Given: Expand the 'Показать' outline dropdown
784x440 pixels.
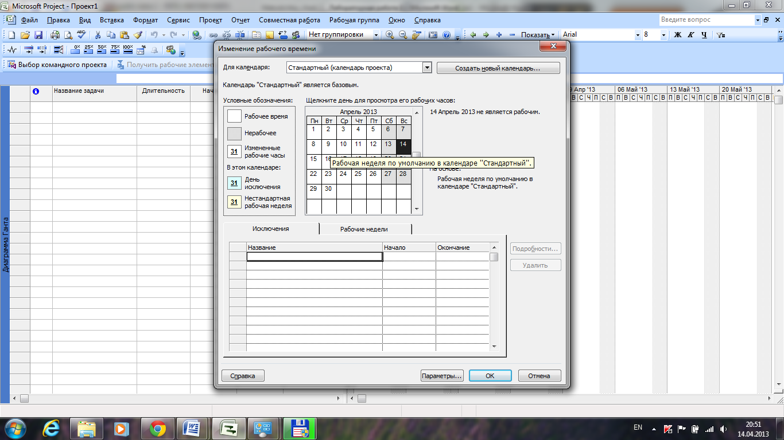Looking at the screenshot, I should coord(538,35).
